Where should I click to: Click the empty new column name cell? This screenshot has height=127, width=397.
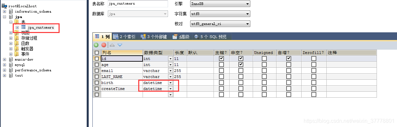pos(122,95)
